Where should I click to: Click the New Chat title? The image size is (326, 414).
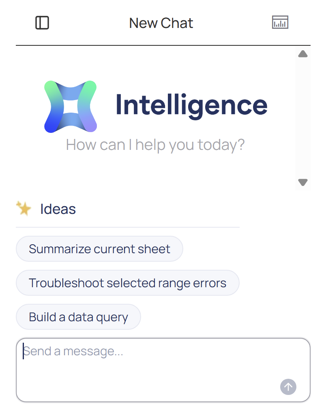pos(161,23)
